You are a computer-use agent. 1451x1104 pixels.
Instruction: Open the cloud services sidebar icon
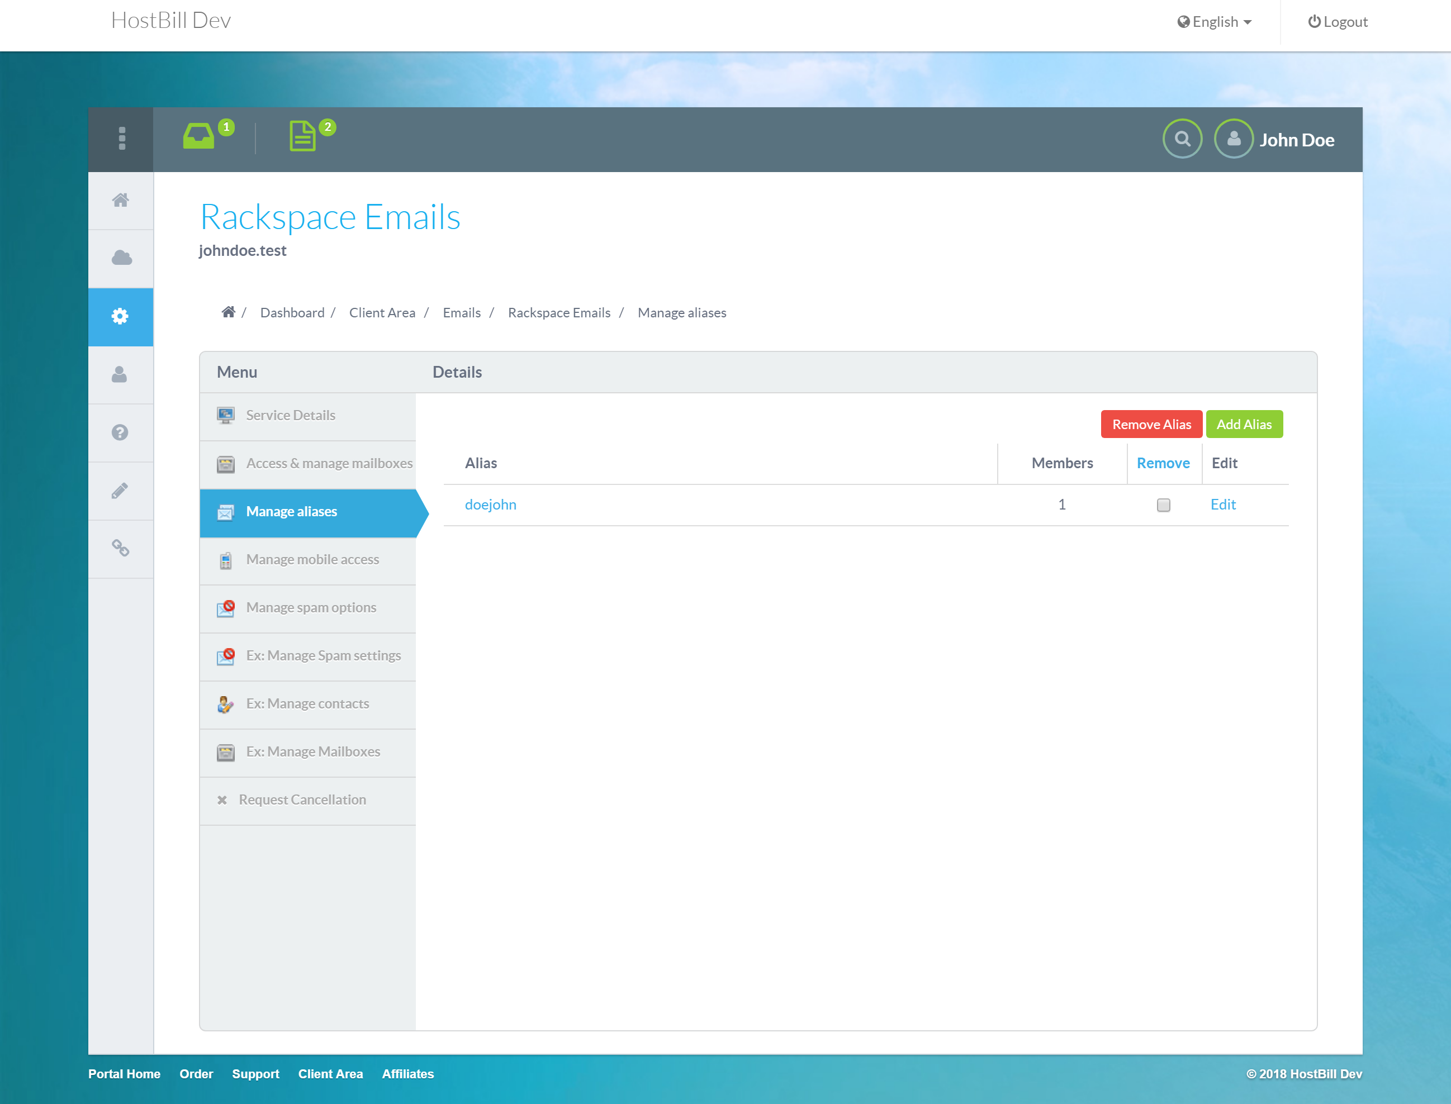[121, 258]
